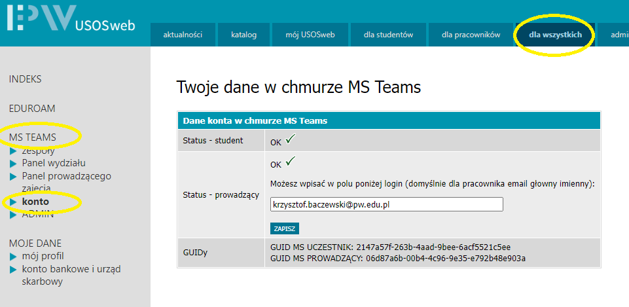Open MOJE DANE sidebar section
This screenshot has height=307, width=629.
(x=35, y=244)
